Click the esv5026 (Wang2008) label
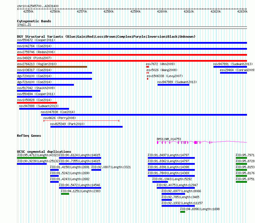Image resolution: width=255 pixels, height=223 pixels. click(x=162, y=70)
